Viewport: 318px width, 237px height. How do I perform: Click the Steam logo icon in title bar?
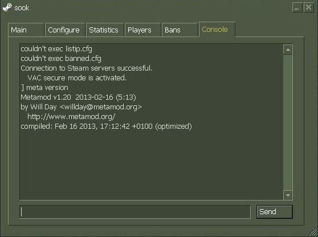pyautogui.click(x=7, y=8)
